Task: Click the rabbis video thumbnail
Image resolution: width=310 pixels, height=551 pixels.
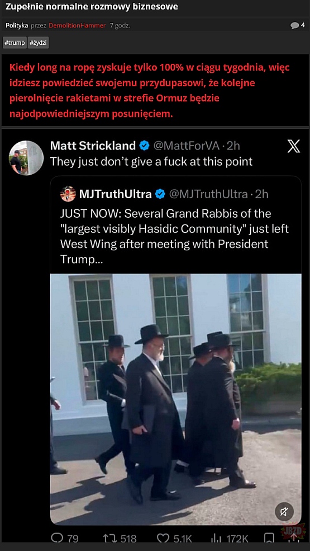Action: click(176, 399)
